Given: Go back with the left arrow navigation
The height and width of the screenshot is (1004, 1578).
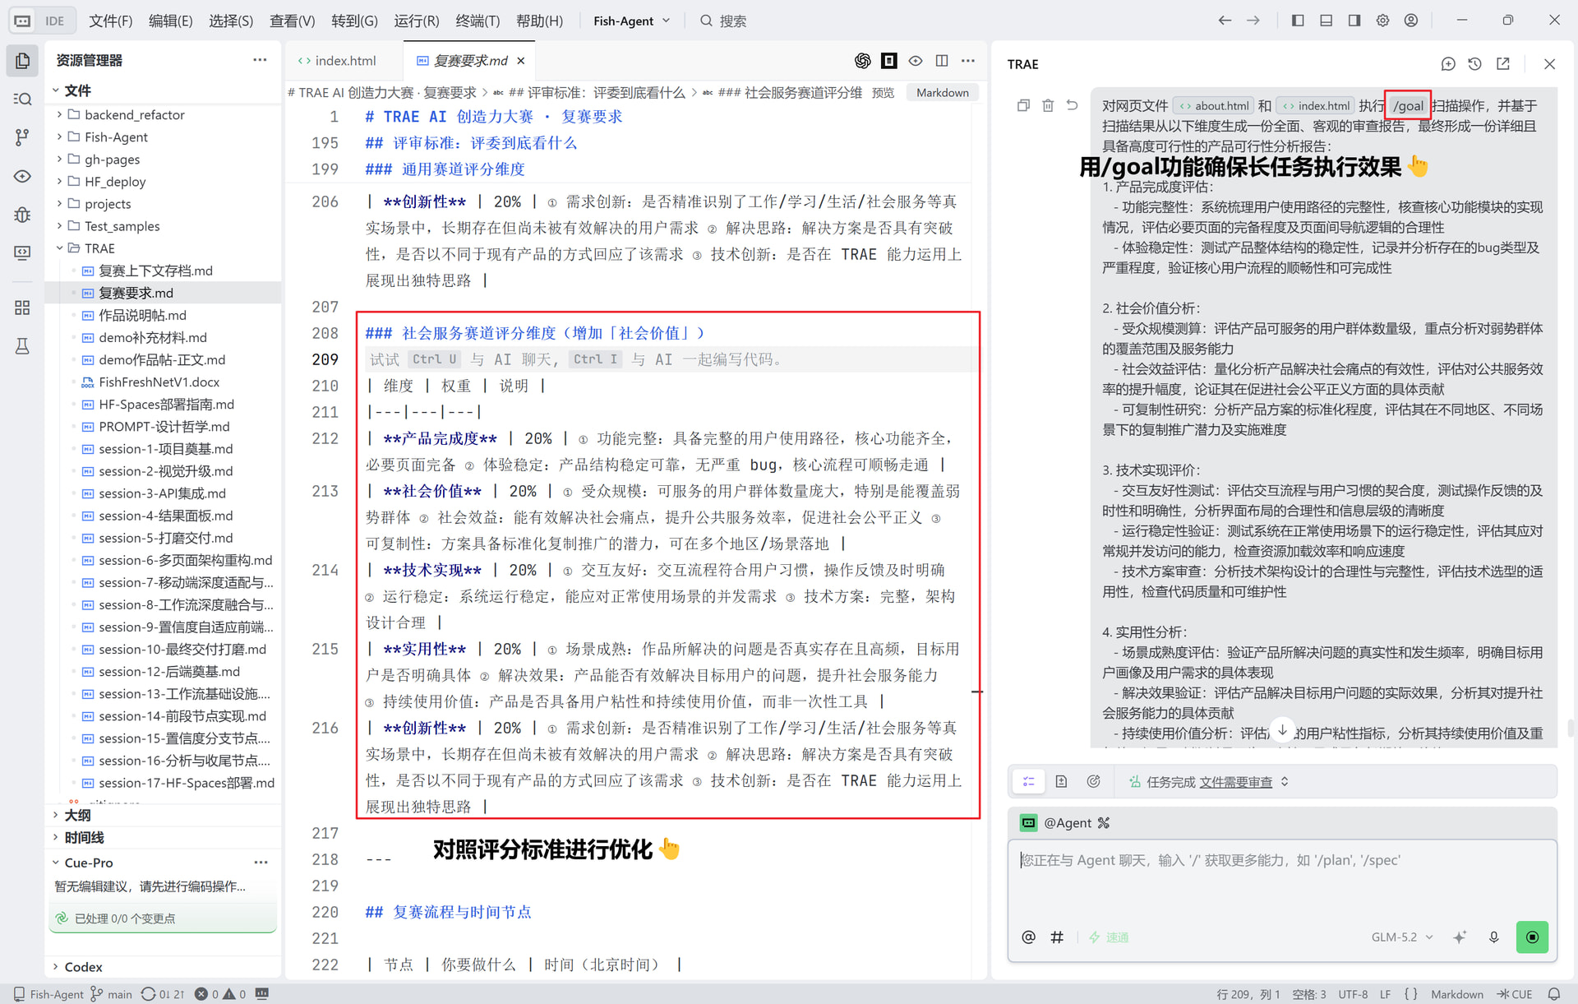Looking at the screenshot, I should [1225, 21].
